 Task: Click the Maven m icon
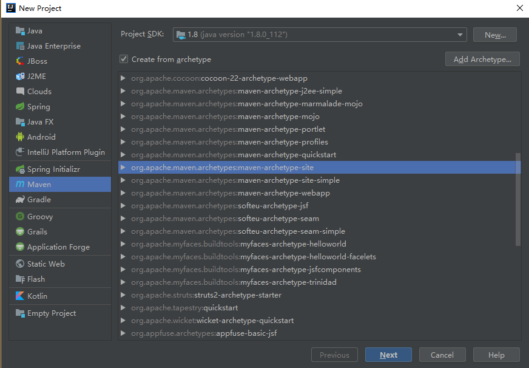point(20,185)
